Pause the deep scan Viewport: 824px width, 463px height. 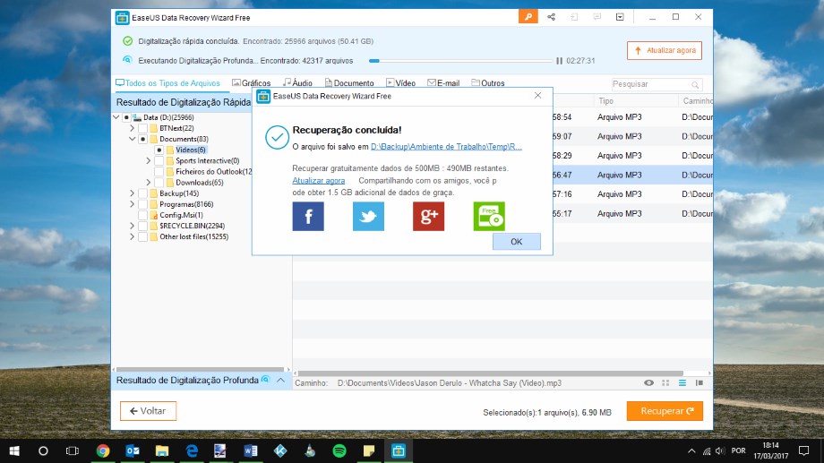pos(560,61)
